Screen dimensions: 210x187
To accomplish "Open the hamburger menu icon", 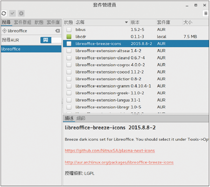I will tap(206, 14).
